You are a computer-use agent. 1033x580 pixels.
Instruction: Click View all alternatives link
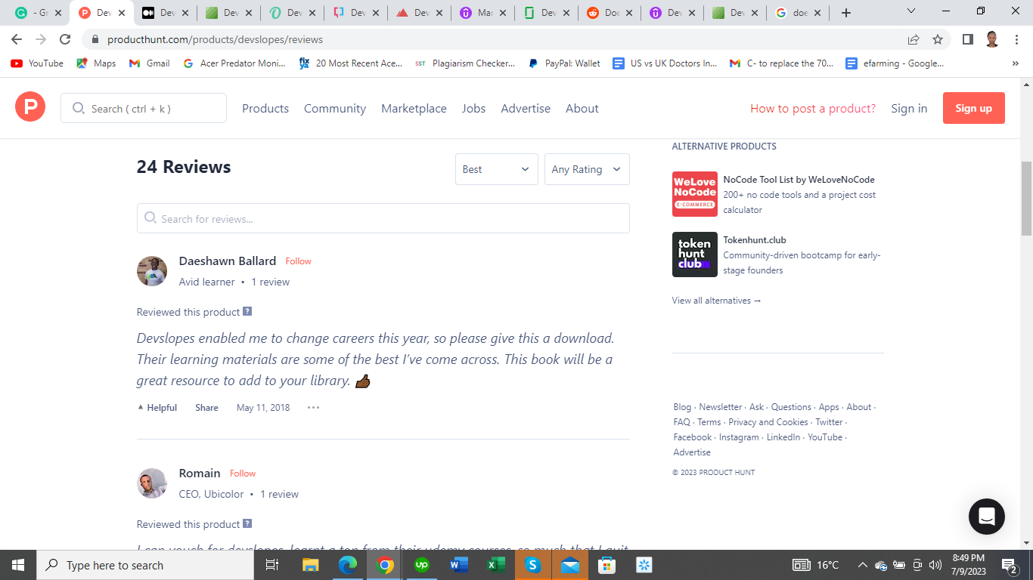click(x=716, y=301)
